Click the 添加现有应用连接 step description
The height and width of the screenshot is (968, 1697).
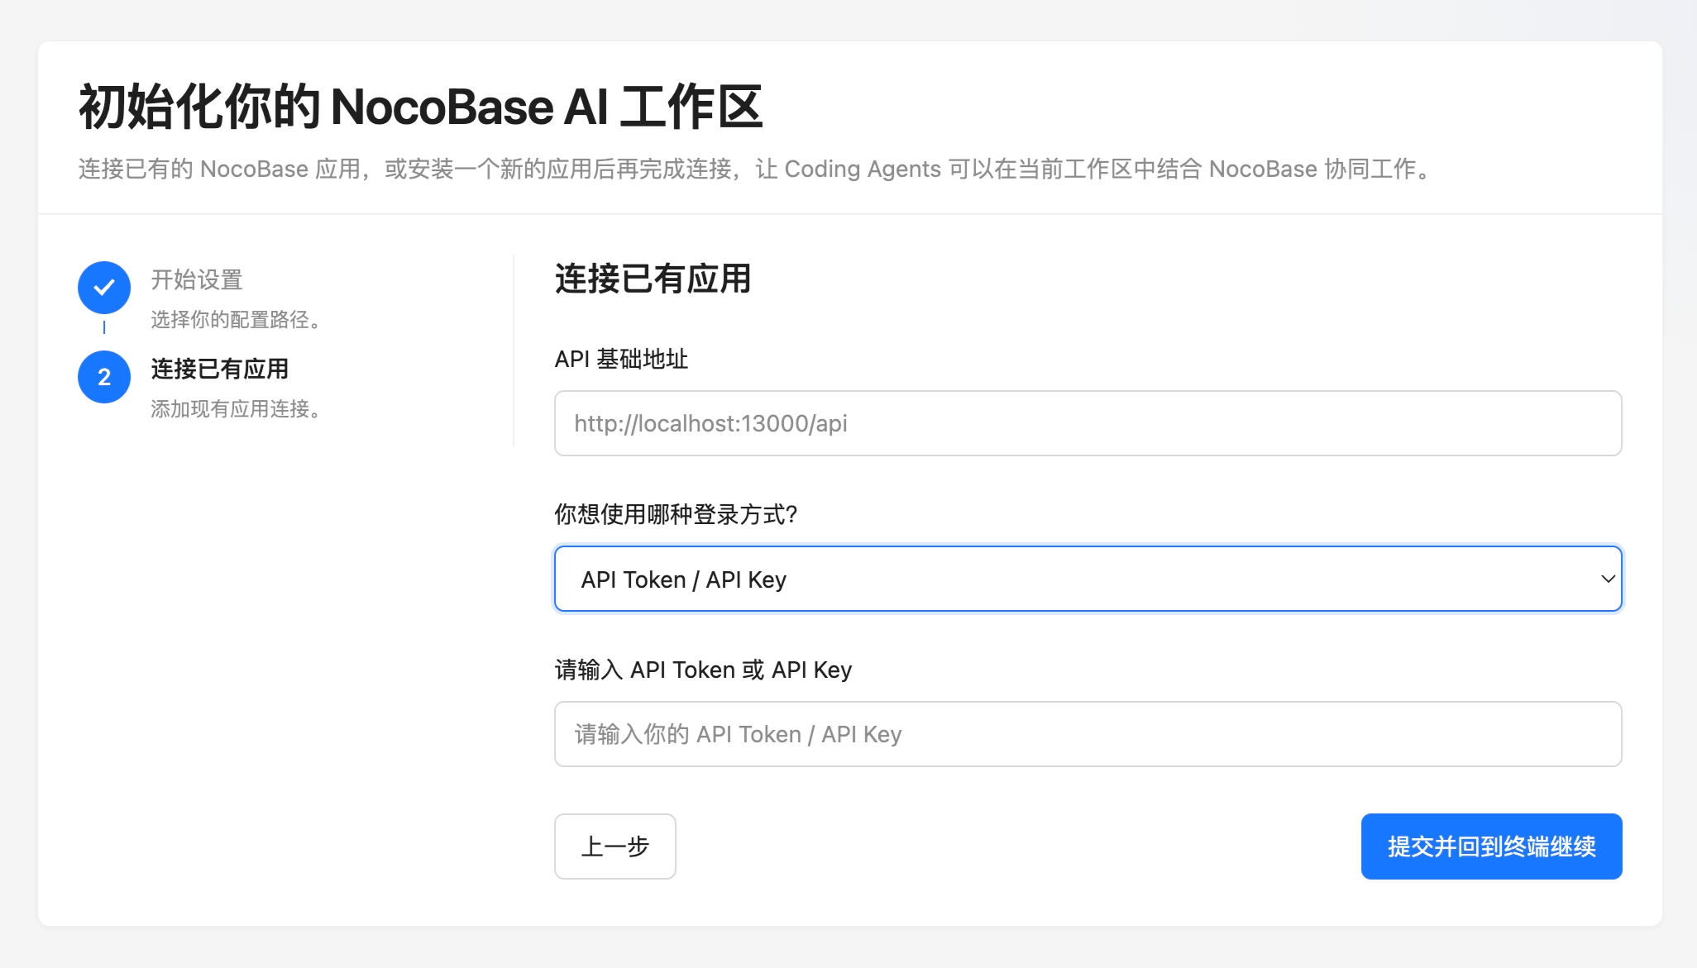click(x=237, y=408)
